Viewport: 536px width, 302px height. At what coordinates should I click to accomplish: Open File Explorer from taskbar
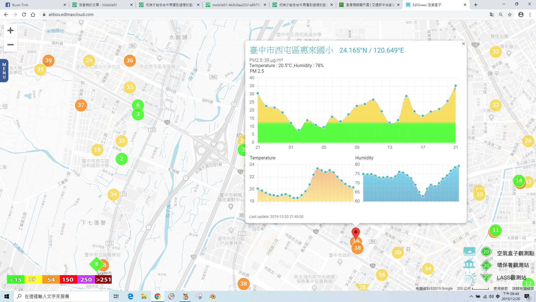coord(144,296)
